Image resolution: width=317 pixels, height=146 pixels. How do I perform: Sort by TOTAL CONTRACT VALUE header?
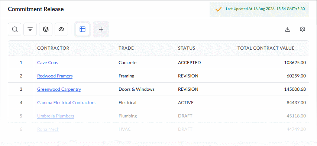[266, 48]
